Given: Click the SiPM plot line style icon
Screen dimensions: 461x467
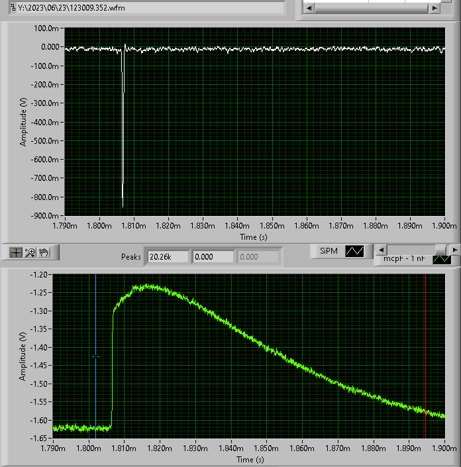Looking at the screenshot, I should (355, 251).
